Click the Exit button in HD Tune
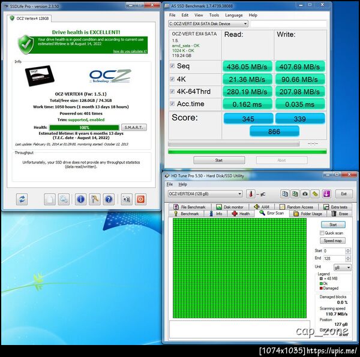 coord(343,194)
